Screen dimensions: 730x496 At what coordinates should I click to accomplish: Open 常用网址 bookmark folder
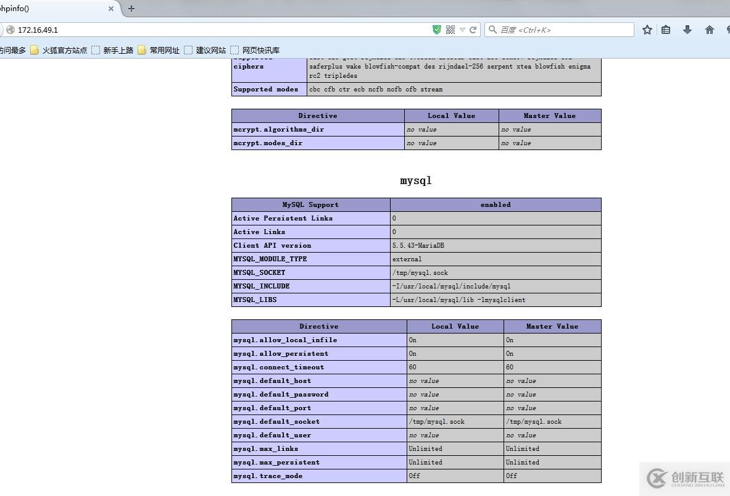(x=159, y=50)
